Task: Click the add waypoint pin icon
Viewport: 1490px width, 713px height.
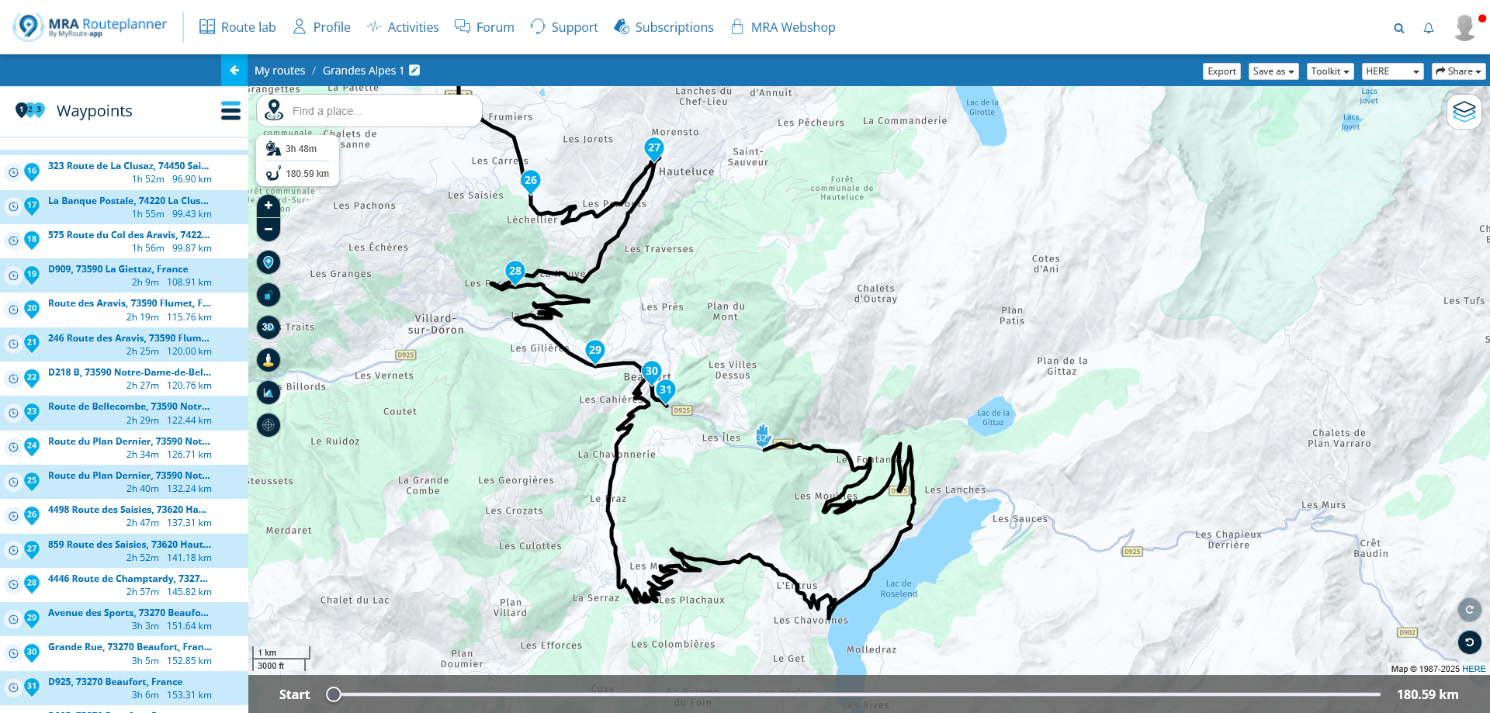Action: [x=269, y=262]
